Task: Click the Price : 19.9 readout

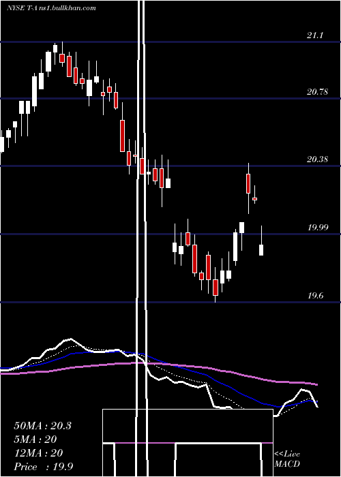Action: (44, 467)
